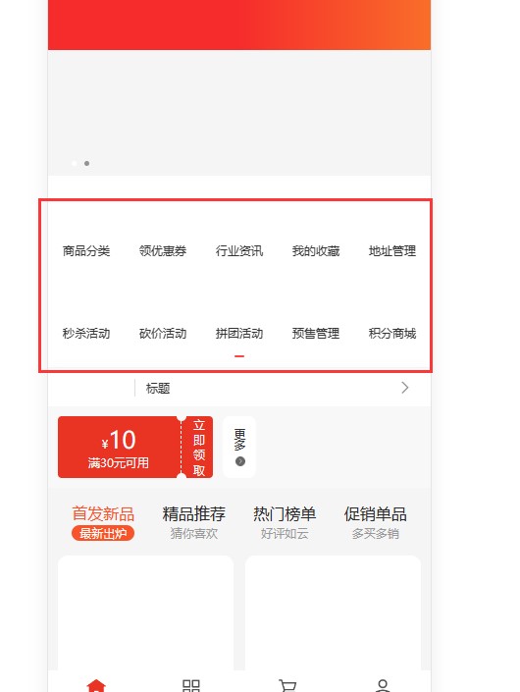Screen dimensions: 520x692
Task: Tap the user profile icon in bottom navigation
Action: pyautogui.click(x=383, y=685)
